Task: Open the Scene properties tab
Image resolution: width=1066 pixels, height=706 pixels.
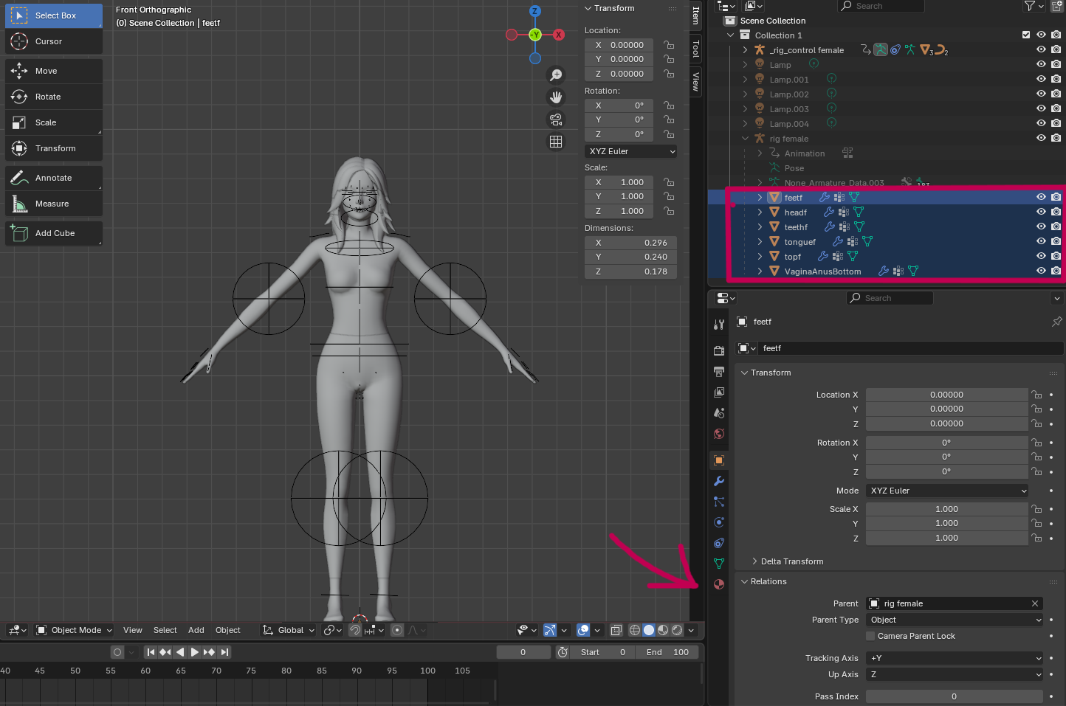Action: point(719,412)
